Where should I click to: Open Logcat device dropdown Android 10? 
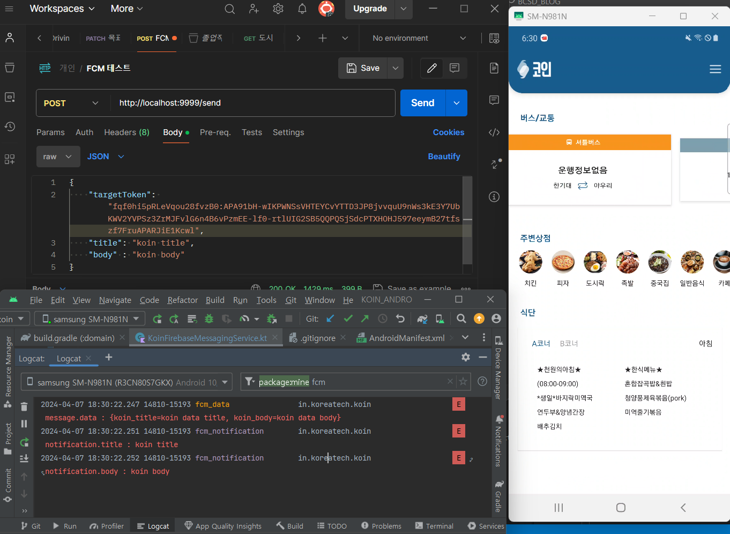point(126,382)
